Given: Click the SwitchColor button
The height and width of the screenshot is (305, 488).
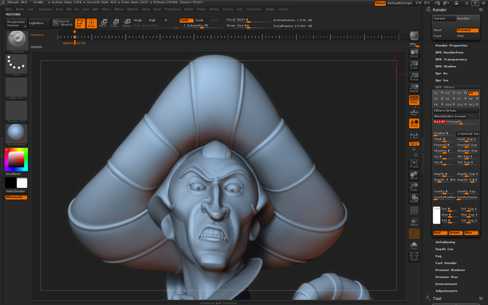Looking at the screenshot, I should 16,191.
